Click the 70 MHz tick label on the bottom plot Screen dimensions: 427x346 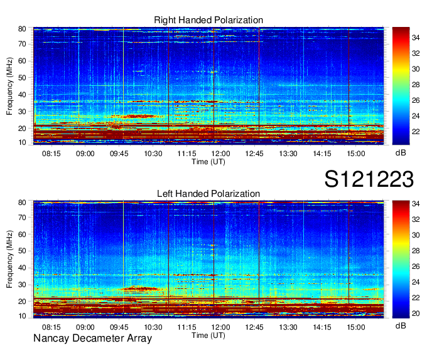pyautogui.click(x=23, y=218)
